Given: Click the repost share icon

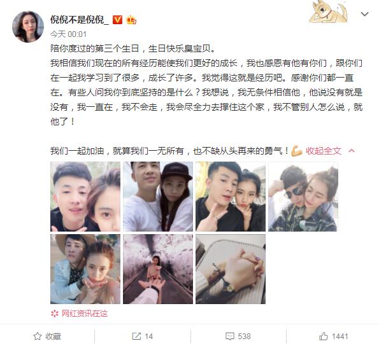Looking at the screenshot, I should [x=136, y=336].
